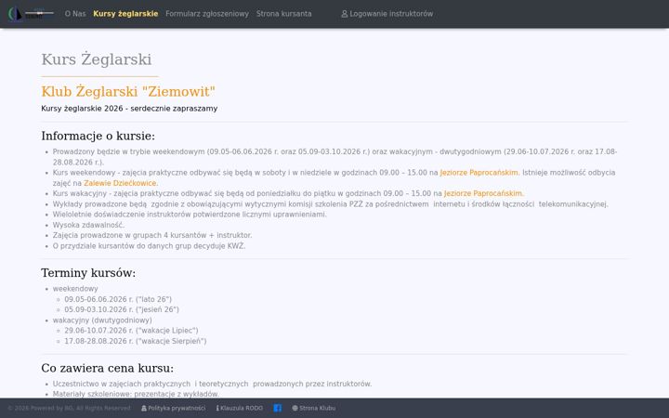This screenshot has height=418, width=669.
Task: Click the Wykłady prowadzone będą bullet
Action: point(331,203)
